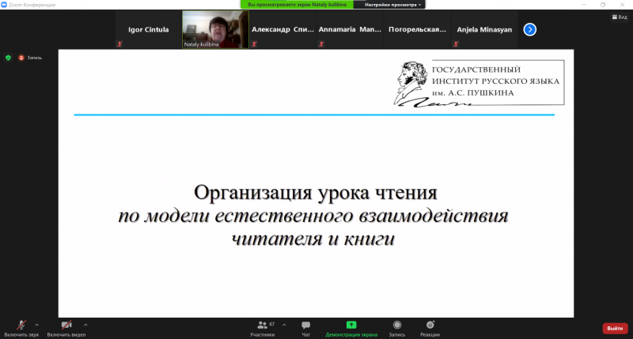Show next participants with blue arrow
633x339 pixels.
(530, 29)
